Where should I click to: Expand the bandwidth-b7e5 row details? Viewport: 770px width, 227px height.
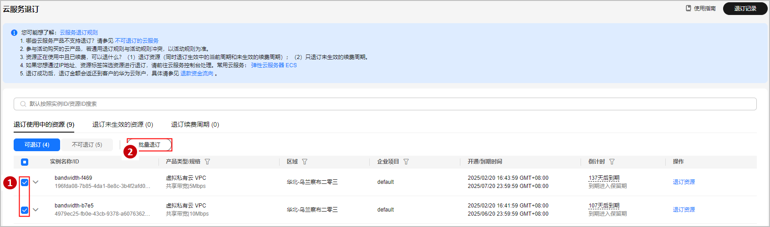click(36, 210)
